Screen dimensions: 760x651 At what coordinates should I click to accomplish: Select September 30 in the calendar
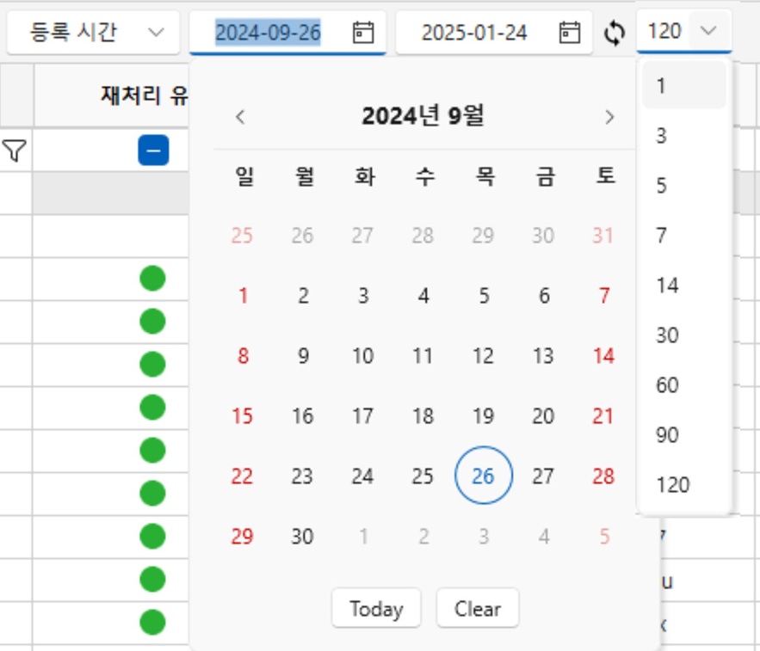tap(302, 537)
